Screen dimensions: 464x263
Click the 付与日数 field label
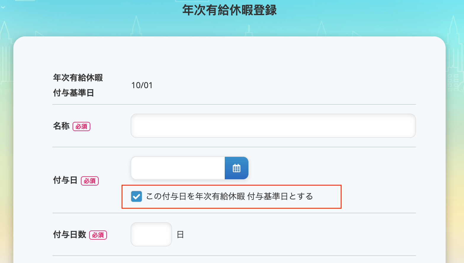(70, 235)
